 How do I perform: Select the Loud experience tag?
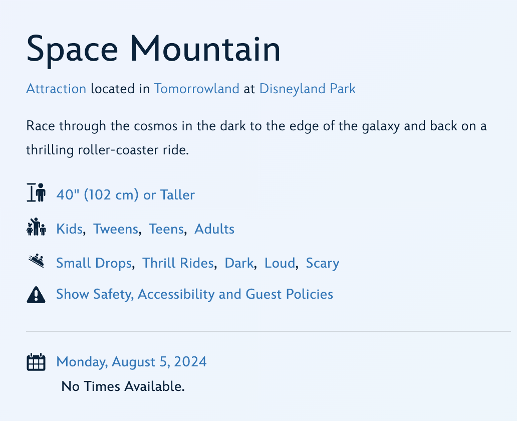pyautogui.click(x=279, y=263)
